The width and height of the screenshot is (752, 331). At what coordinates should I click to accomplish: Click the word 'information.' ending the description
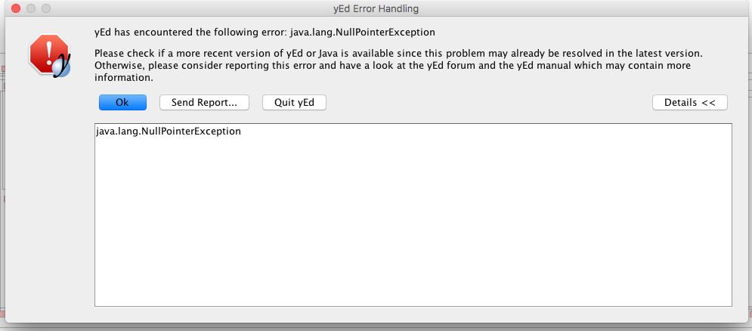[124, 77]
